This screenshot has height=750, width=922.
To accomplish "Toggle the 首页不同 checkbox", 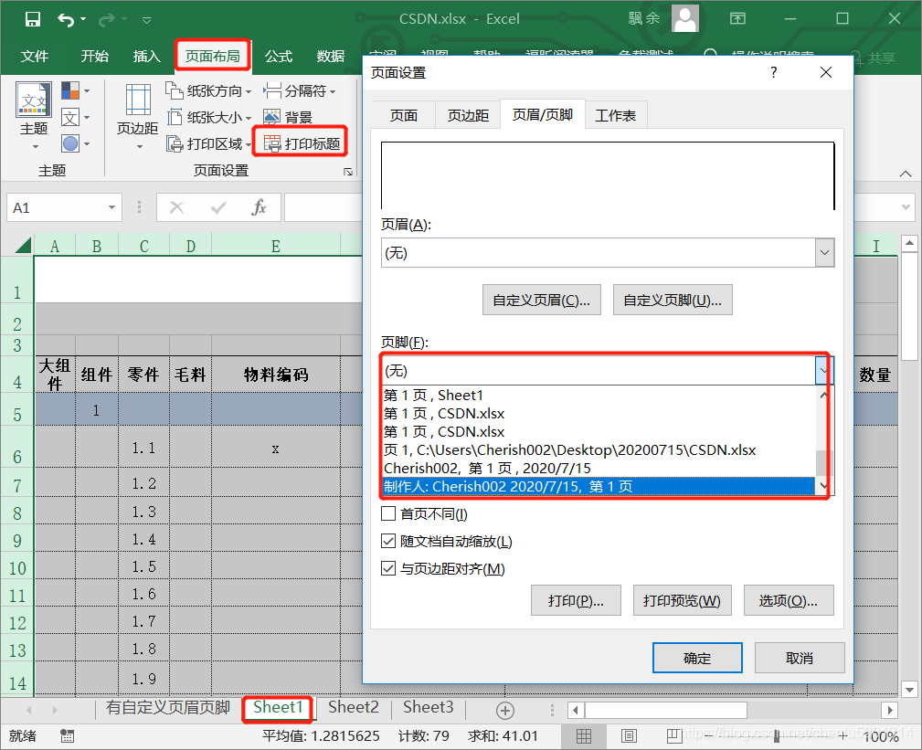I will pyautogui.click(x=388, y=513).
